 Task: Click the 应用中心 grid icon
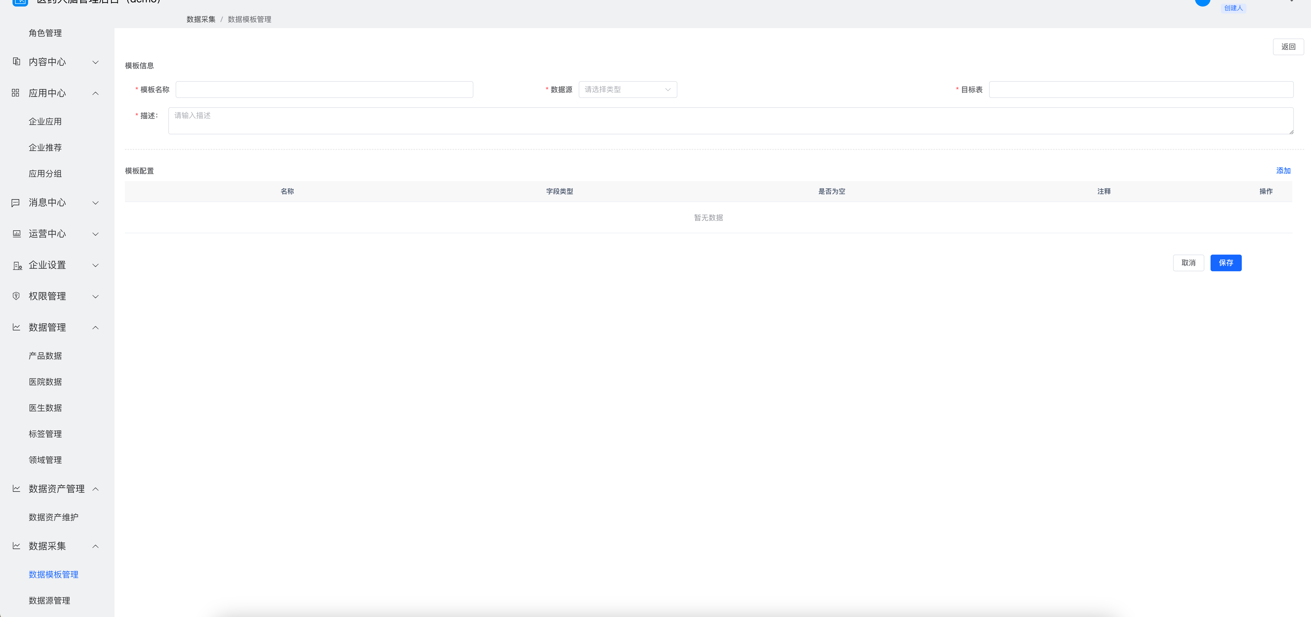coord(15,93)
